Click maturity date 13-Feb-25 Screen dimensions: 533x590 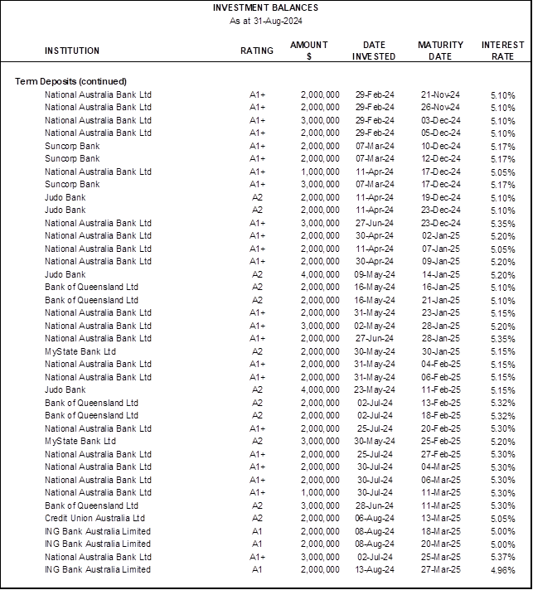click(440, 403)
